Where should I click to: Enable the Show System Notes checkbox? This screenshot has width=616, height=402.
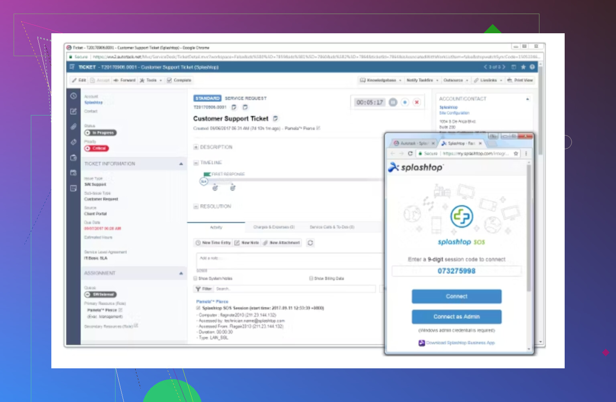point(195,278)
